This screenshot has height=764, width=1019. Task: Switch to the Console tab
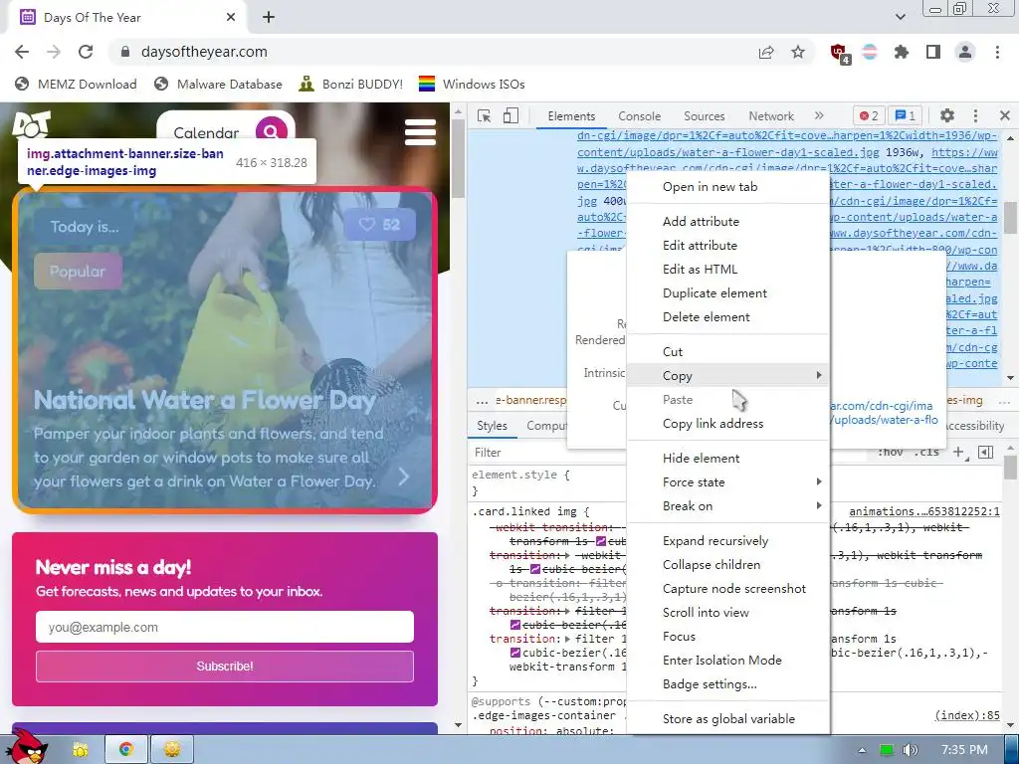point(640,116)
